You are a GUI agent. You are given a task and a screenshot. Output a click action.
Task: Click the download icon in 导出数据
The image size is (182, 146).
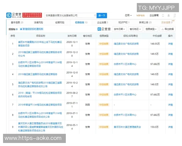pos(163,29)
